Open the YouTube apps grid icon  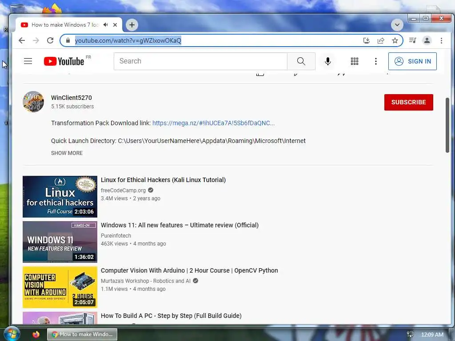pyautogui.click(x=354, y=61)
